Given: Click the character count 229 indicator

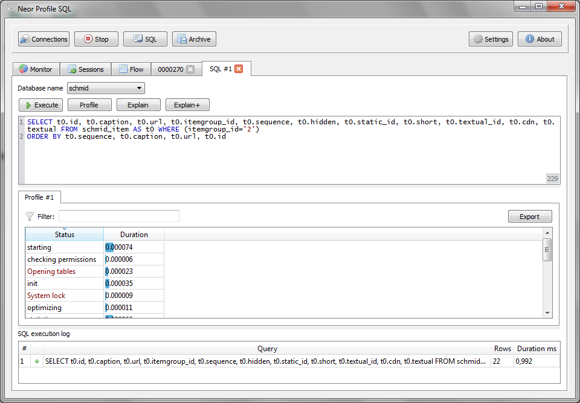Looking at the screenshot, I should pos(553,179).
